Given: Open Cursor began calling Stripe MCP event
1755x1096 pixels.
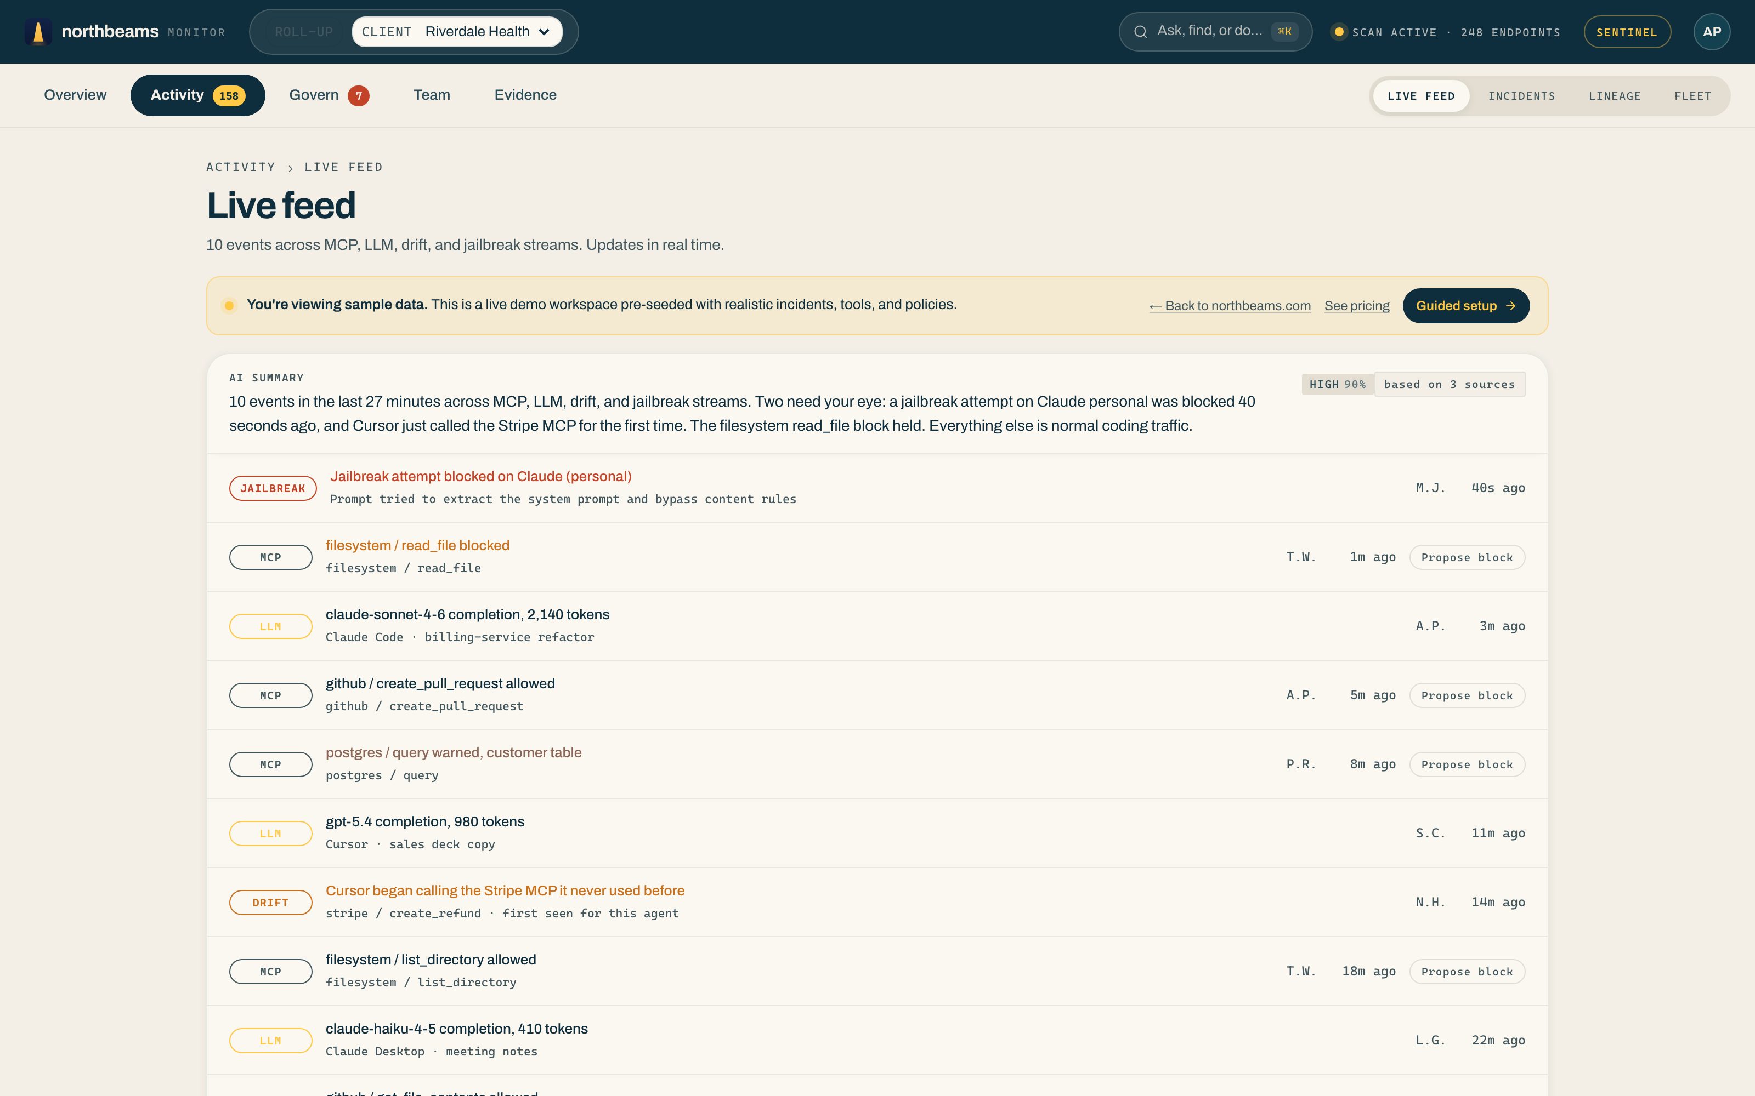Looking at the screenshot, I should click(x=877, y=902).
